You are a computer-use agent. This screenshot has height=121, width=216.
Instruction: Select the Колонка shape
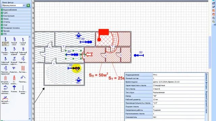[14, 89]
